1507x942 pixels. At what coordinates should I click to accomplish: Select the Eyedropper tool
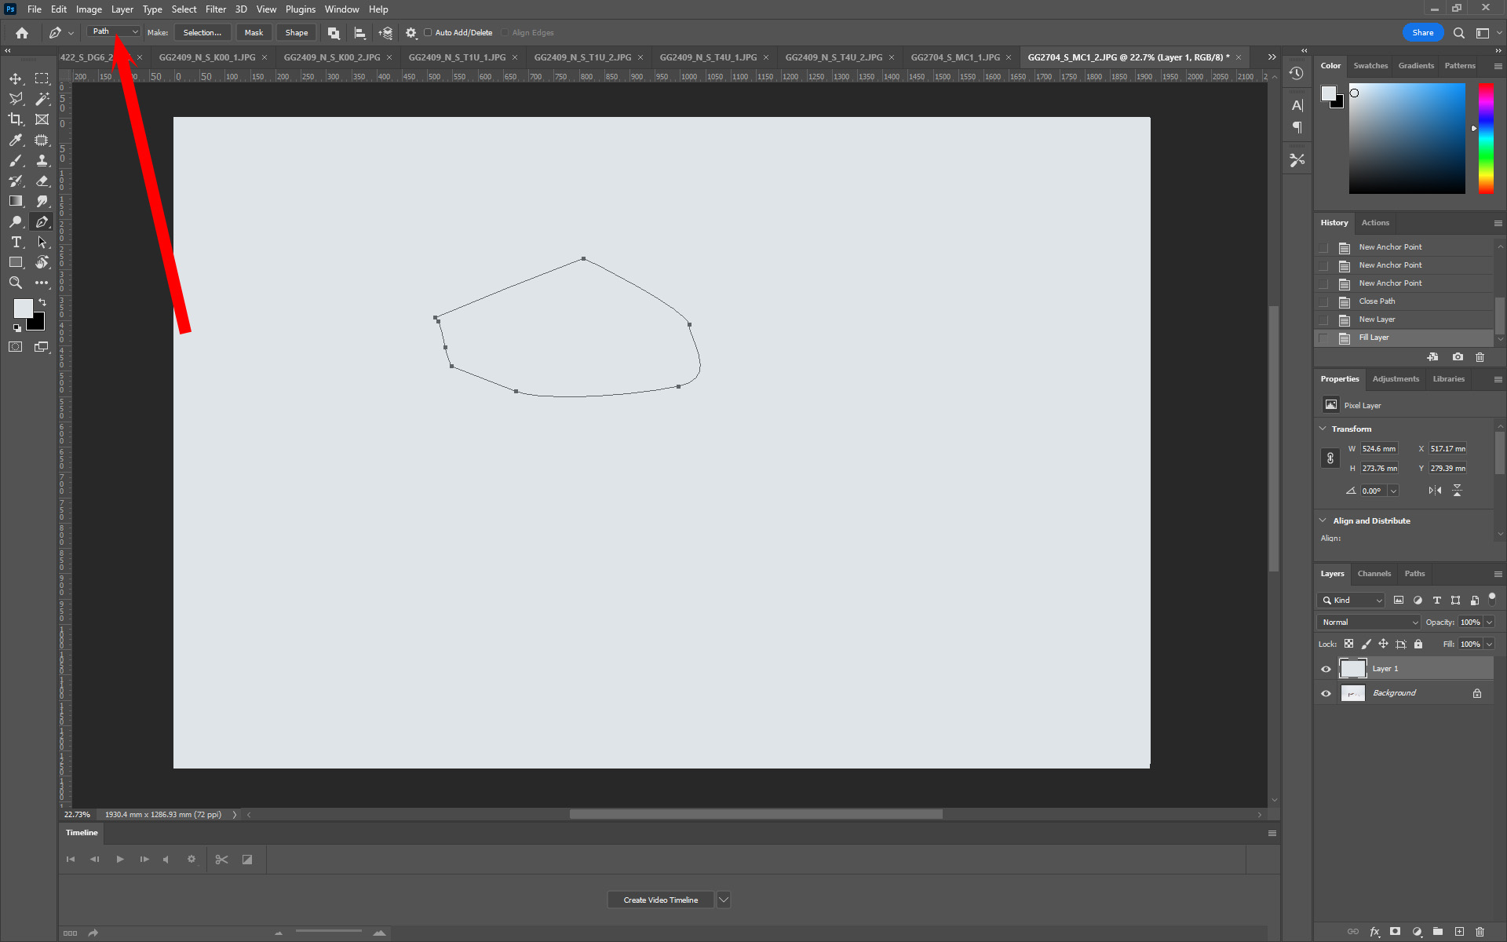pos(16,140)
